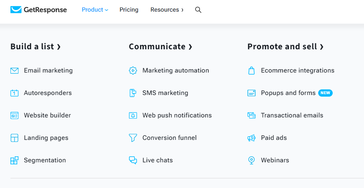Open the Paid ads link
Screen dimensions: 364x188
pos(274,138)
